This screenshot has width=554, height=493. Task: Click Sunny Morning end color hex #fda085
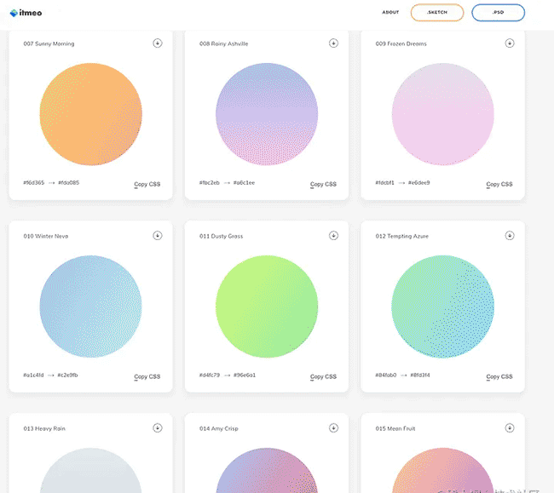click(x=68, y=182)
